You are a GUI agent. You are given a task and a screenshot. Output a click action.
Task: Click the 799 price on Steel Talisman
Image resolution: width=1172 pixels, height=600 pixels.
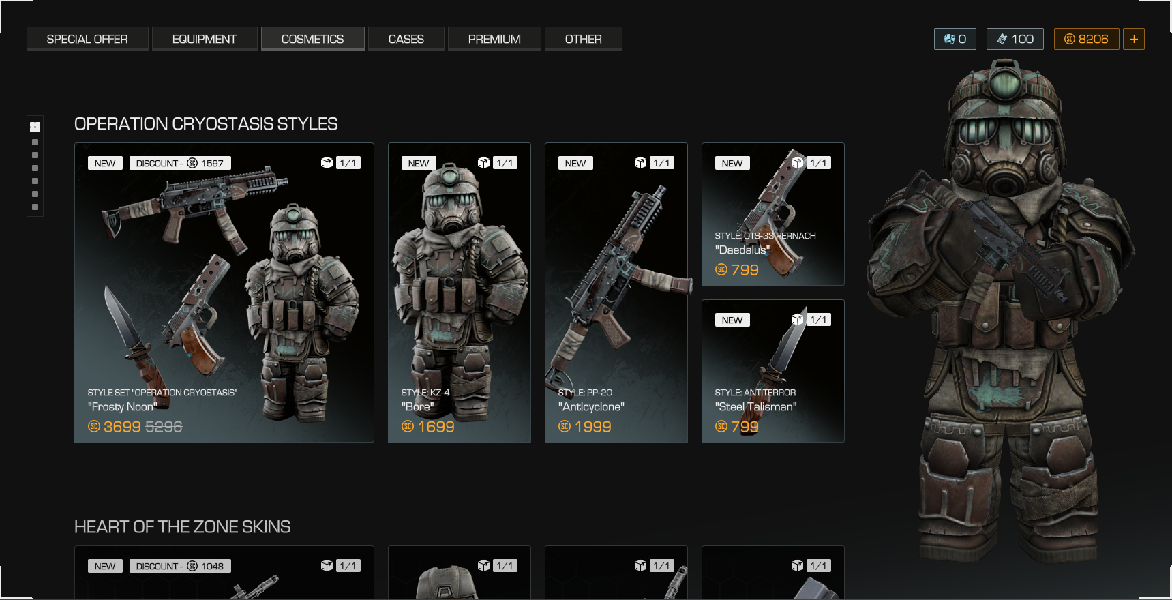745,427
